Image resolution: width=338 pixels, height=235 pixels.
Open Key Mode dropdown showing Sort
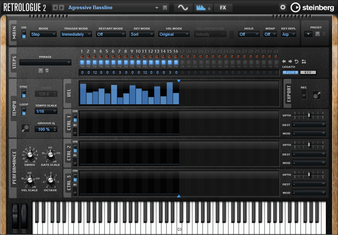tap(142, 34)
